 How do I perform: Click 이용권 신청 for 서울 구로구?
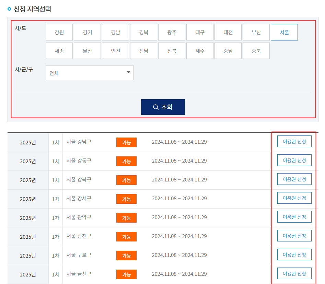294,255
